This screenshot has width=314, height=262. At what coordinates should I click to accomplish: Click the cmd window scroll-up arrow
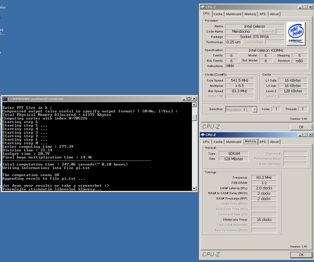click(194, 105)
